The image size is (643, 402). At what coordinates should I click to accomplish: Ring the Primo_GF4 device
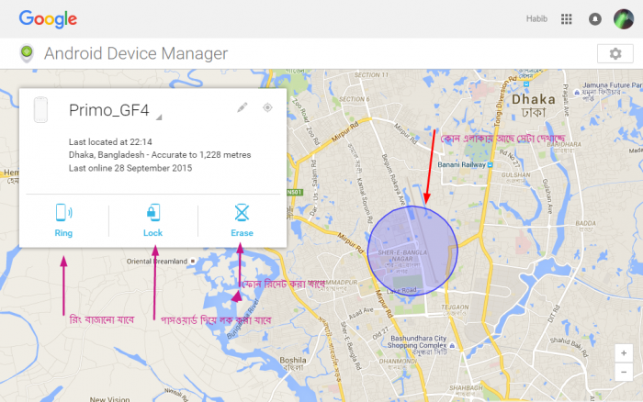coord(63,220)
